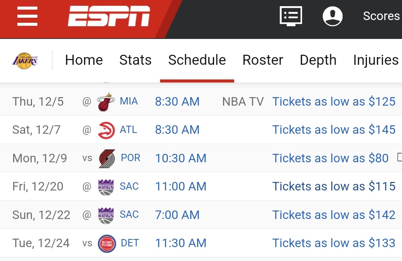402x261 pixels.
Task: Select the Depth tab
Action: click(x=318, y=60)
